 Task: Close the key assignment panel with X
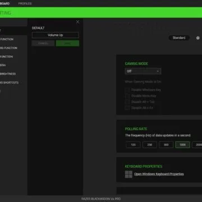tap(77, 22)
